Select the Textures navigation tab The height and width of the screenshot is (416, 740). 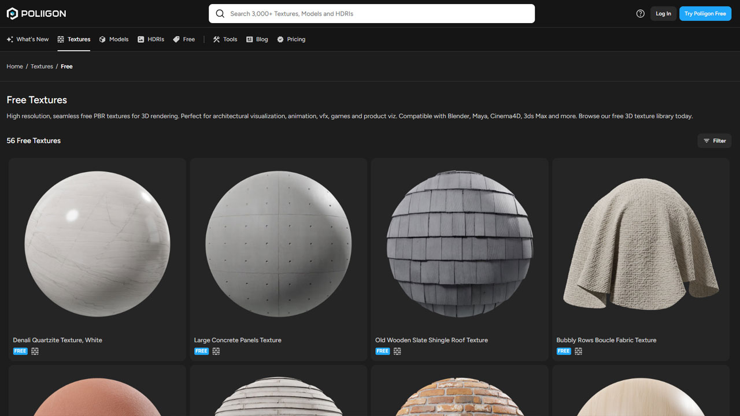[74, 39]
